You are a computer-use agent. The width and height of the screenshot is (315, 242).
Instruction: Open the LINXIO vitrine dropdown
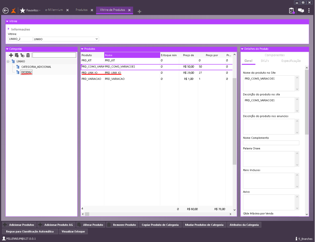97,39
